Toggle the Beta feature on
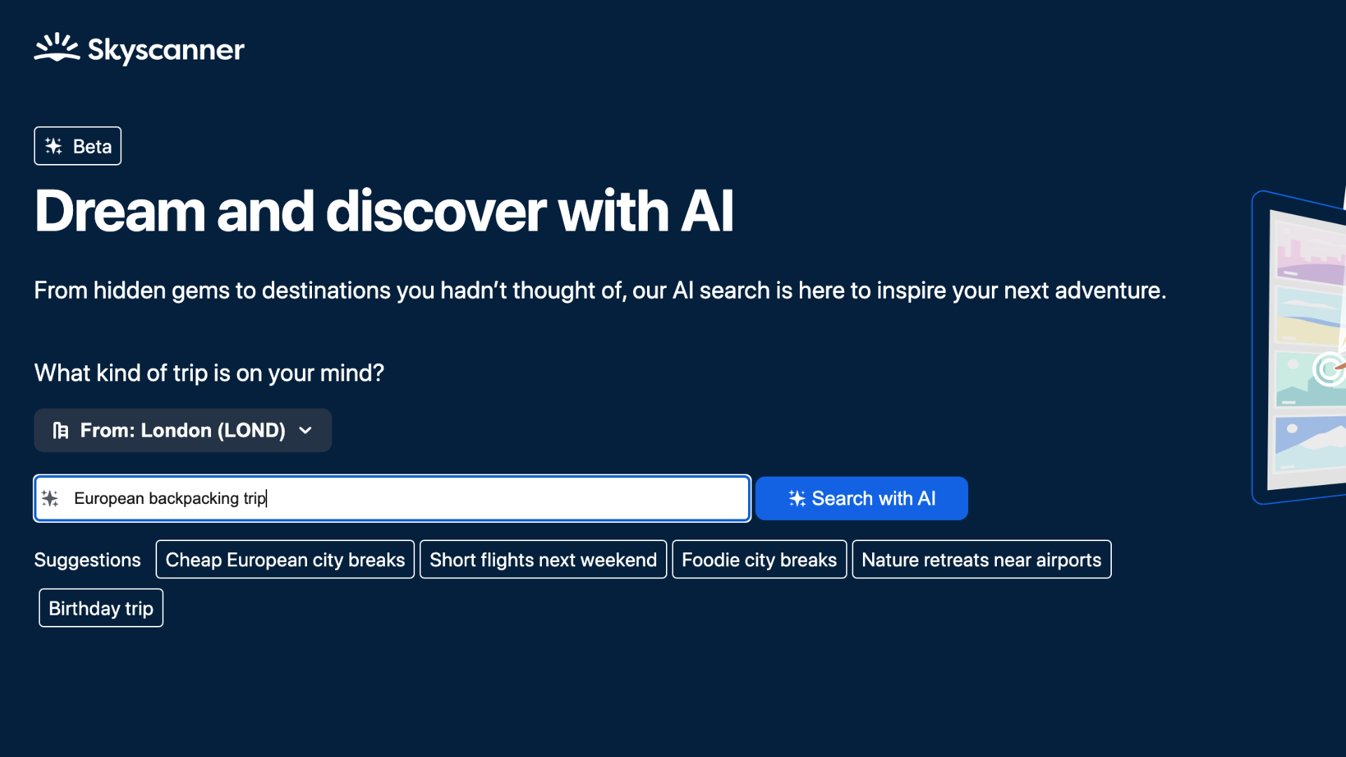The width and height of the screenshot is (1346, 757). 78,145
